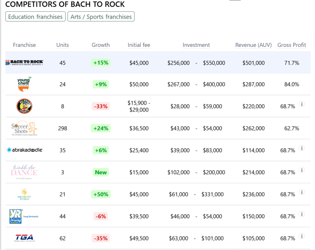Click the $550,000 investment maximum
Viewport: 315px width, 250px height.
[214, 63]
